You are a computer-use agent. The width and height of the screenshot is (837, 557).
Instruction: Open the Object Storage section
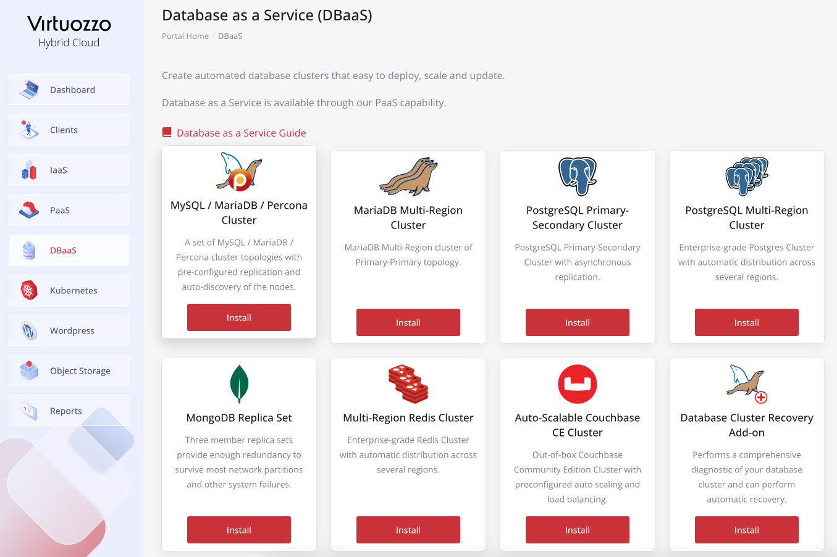69,371
